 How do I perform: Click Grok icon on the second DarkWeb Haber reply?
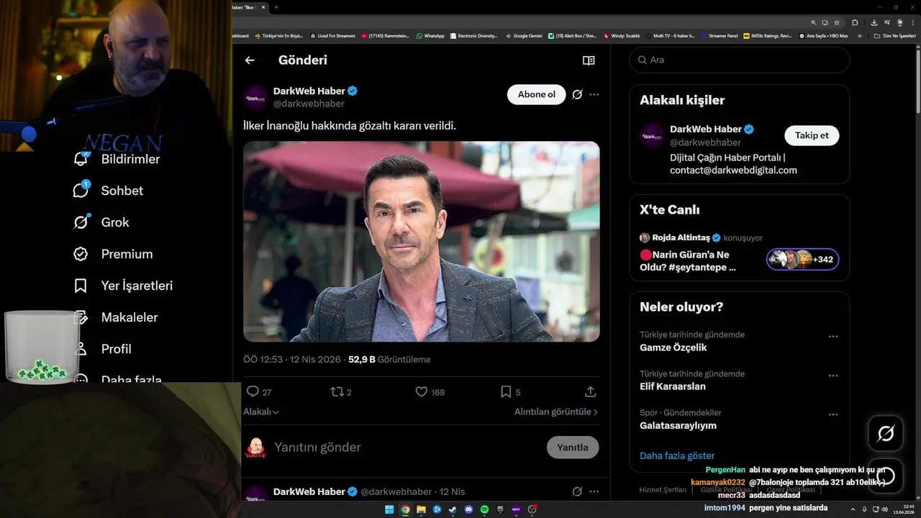point(577,491)
